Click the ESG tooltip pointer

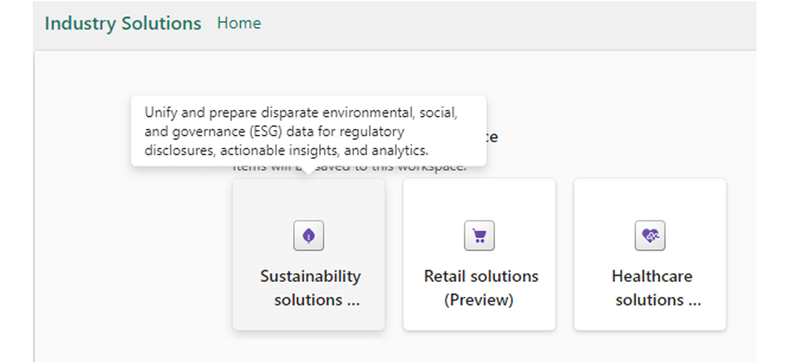click(309, 169)
